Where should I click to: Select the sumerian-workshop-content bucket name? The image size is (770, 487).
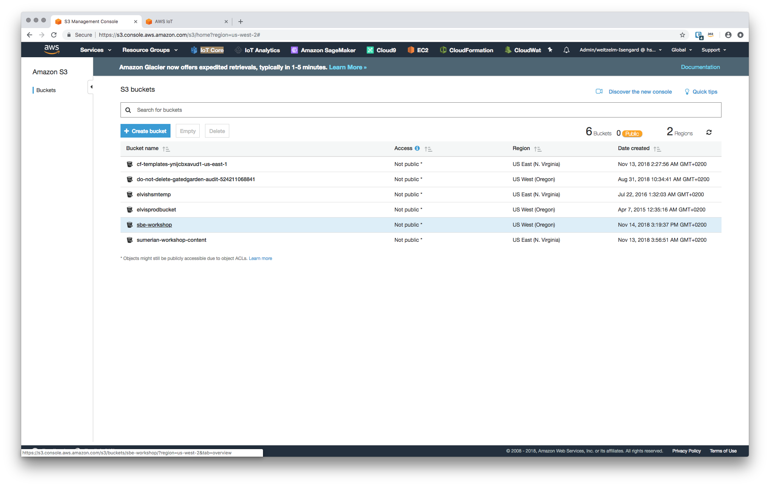[171, 240]
